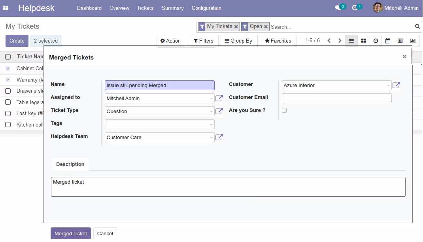Click Mitchell Admin user name

click(x=401, y=8)
